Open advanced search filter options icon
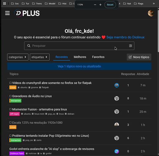This screenshot has width=159, height=156. (x=130, y=46)
